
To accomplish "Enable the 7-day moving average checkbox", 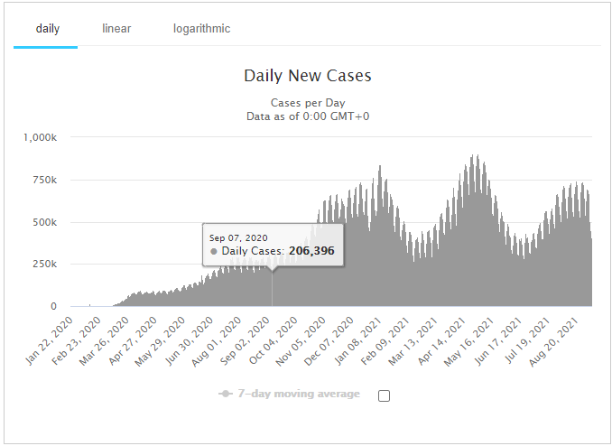I will click(384, 395).
